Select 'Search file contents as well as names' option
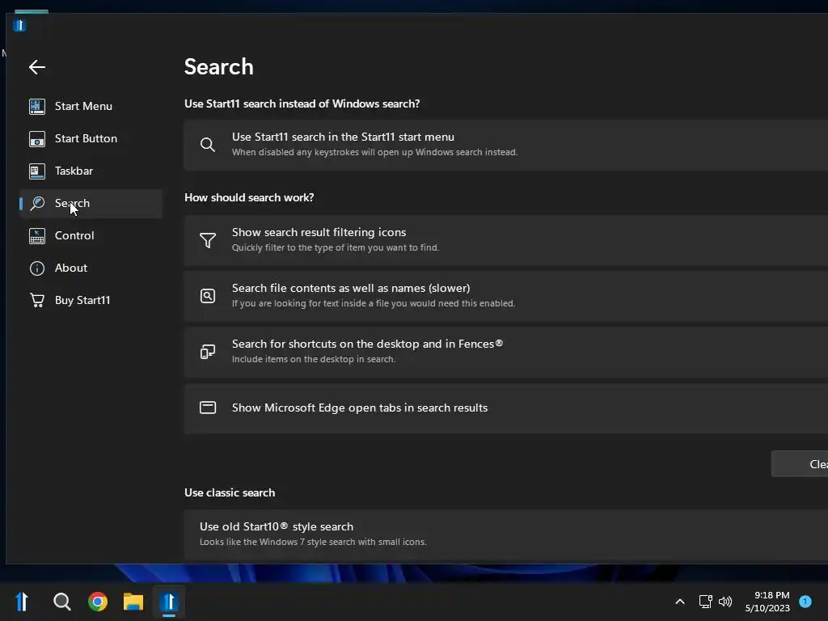 (x=506, y=296)
